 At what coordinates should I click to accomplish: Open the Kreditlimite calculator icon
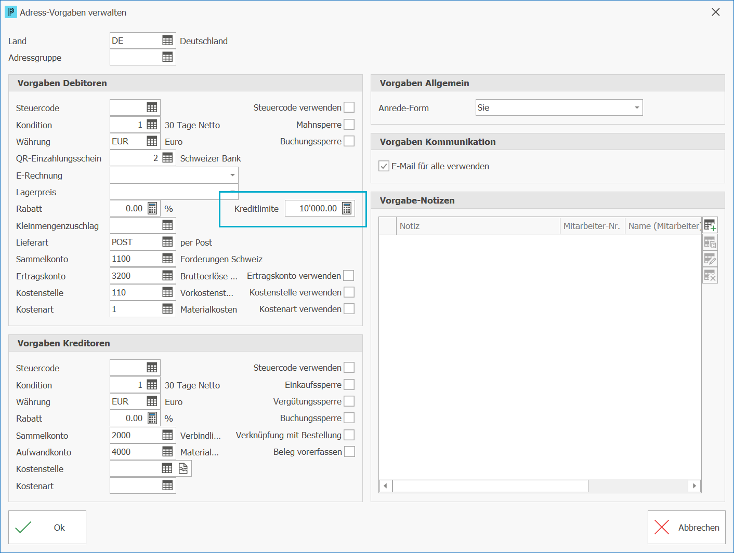click(x=347, y=208)
